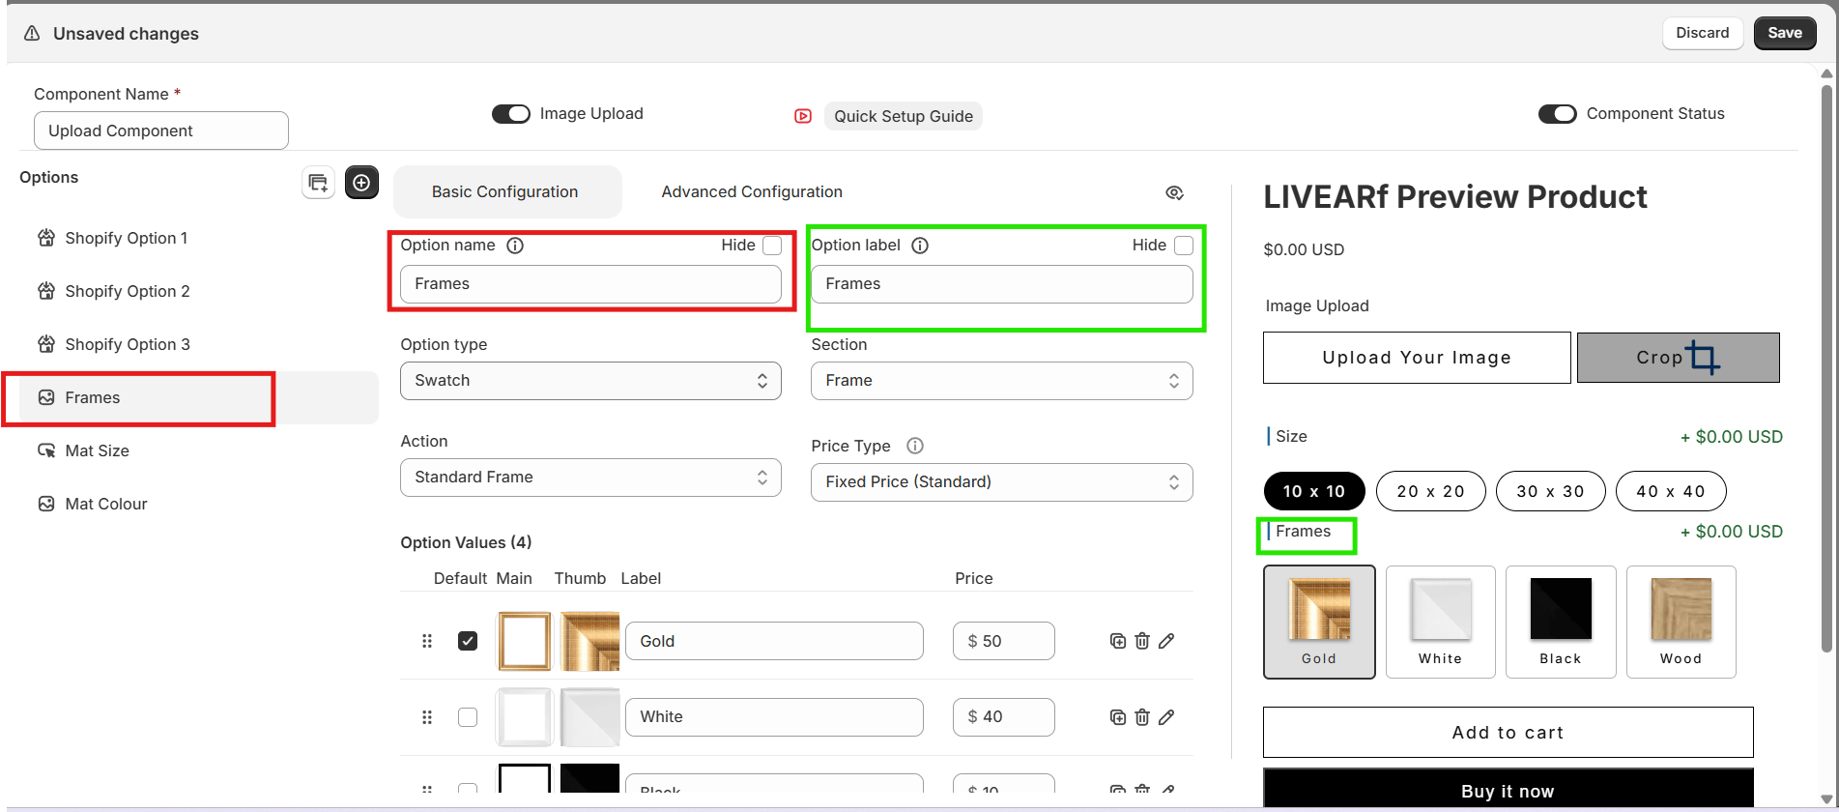Click the add group icon beside Options
1839x812 pixels.
click(x=318, y=183)
